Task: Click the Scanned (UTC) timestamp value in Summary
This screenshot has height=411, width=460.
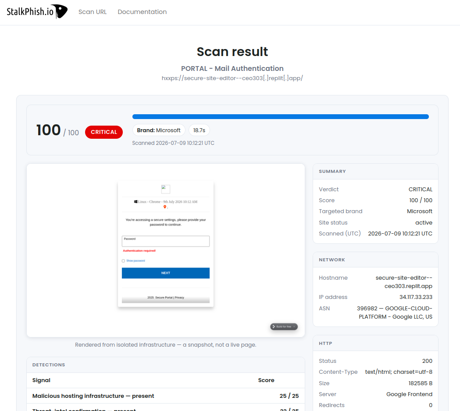Action: pos(400,234)
